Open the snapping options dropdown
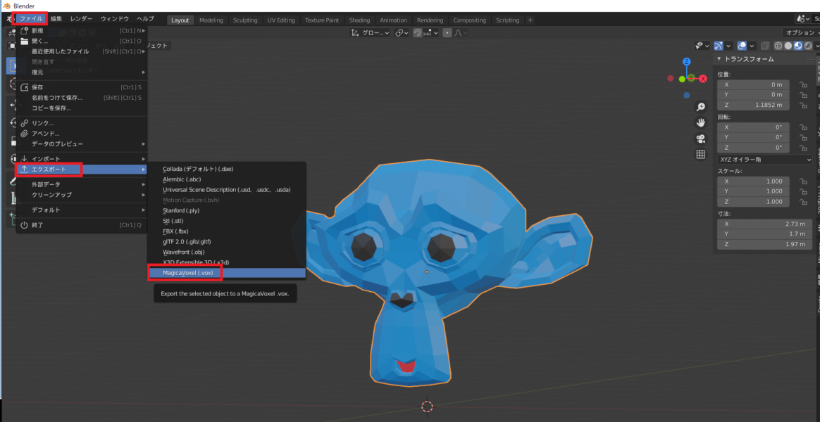Screen dimensions: 820x422 click(x=431, y=33)
